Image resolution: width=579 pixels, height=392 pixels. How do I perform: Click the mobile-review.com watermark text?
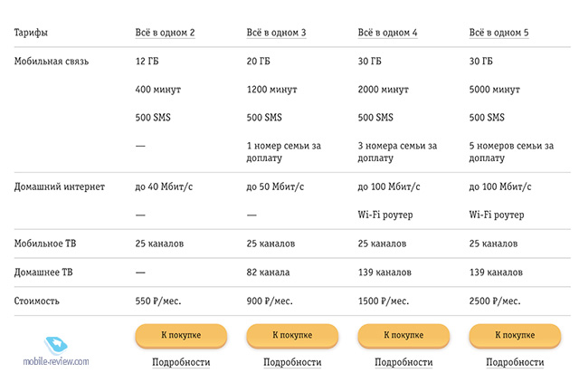[56, 361]
